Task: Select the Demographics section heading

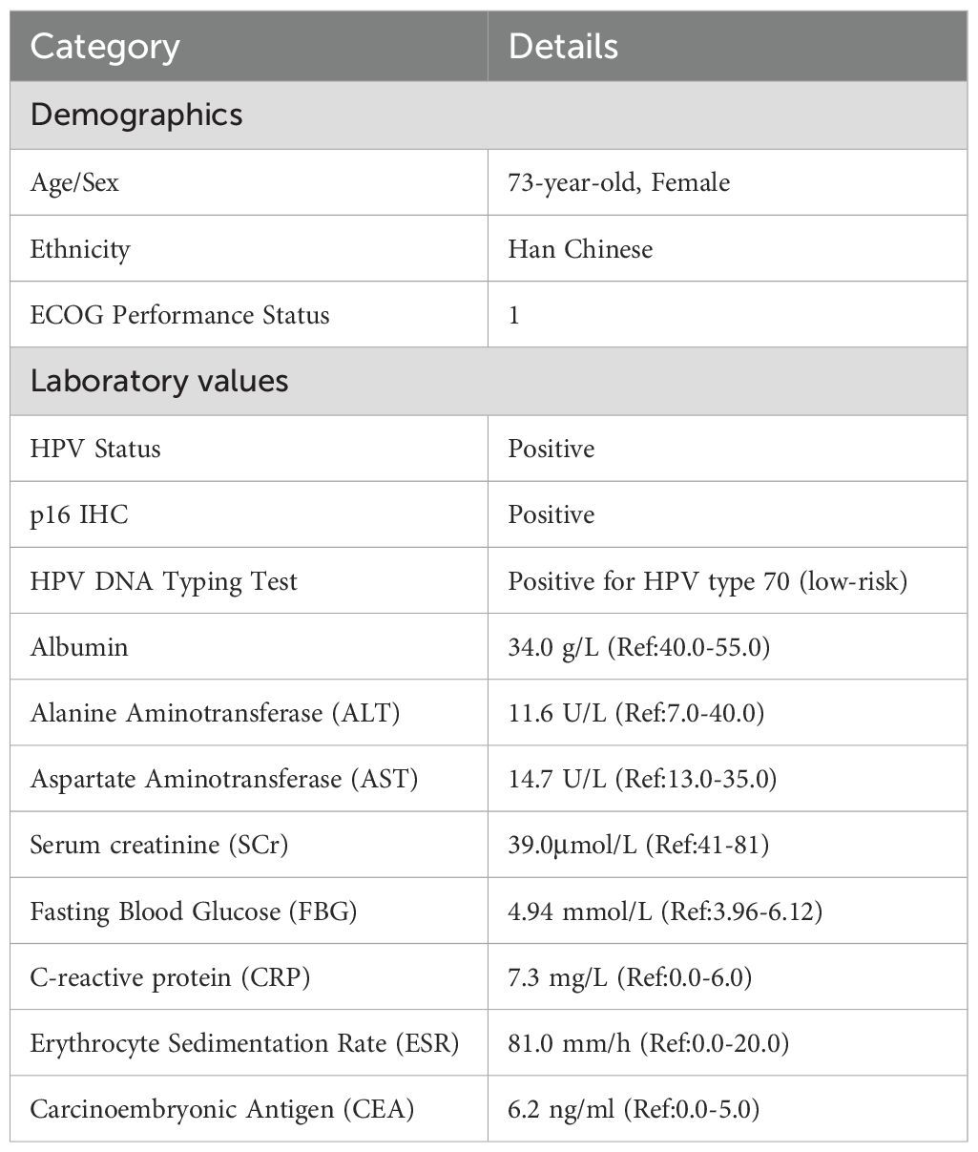Action: coord(136,115)
